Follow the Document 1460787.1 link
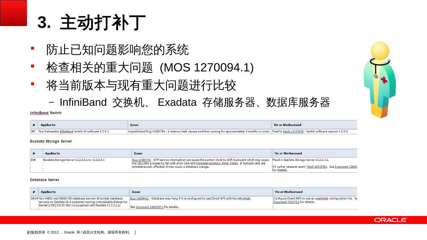The width and height of the screenshot is (427, 240). pos(149,207)
